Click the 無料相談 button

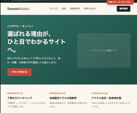124,9
